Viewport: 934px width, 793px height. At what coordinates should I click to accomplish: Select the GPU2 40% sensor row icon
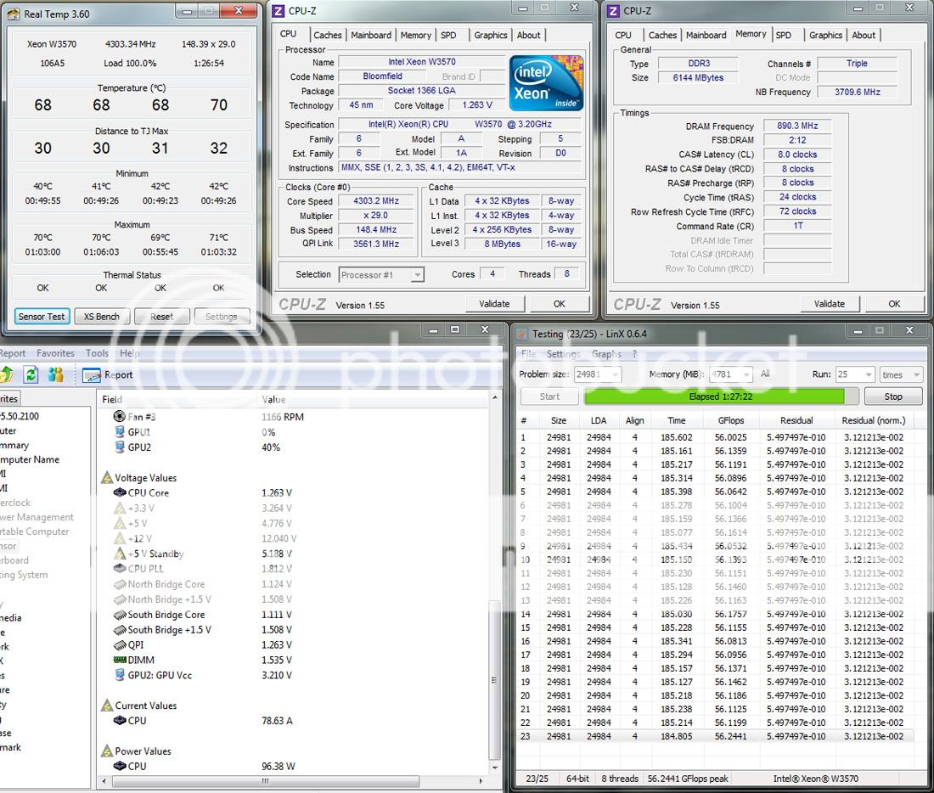(120, 447)
